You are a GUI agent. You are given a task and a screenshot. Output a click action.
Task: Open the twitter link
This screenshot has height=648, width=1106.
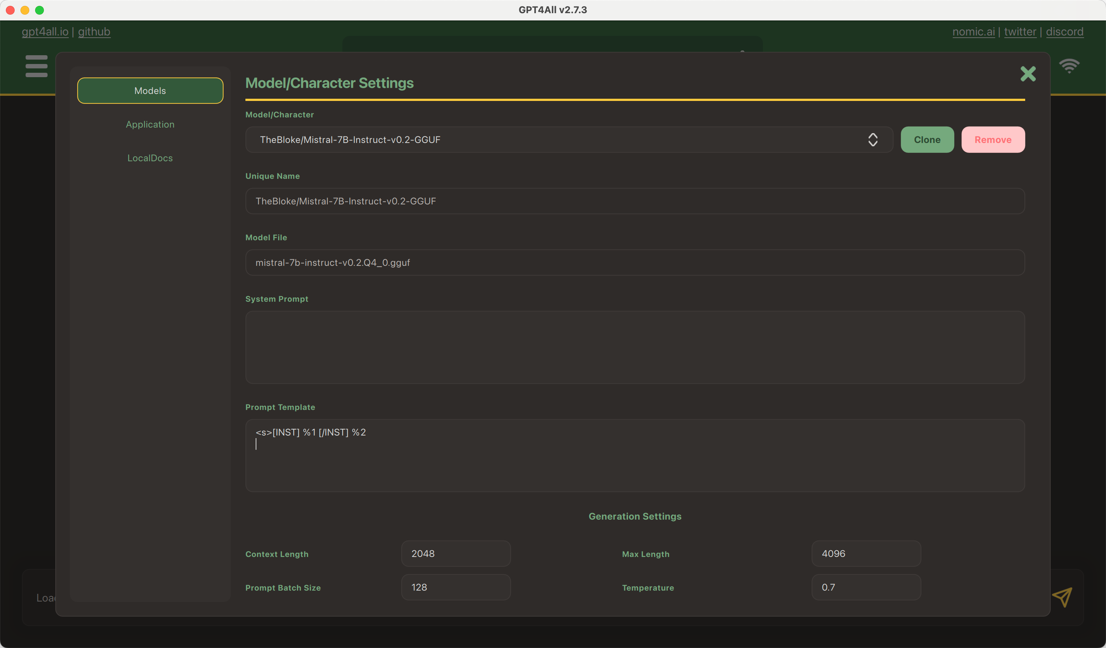click(1020, 31)
